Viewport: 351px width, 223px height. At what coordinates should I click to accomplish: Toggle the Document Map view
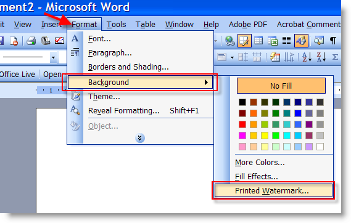pyautogui.click(x=319, y=41)
